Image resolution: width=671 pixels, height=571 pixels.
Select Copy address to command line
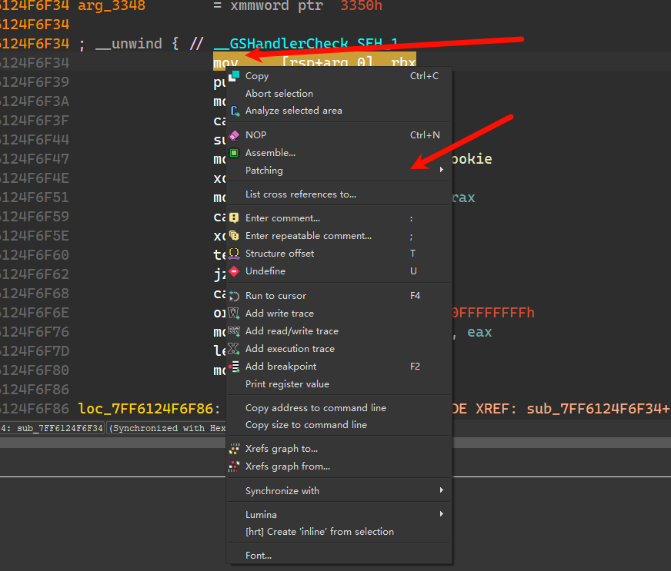(x=339, y=408)
